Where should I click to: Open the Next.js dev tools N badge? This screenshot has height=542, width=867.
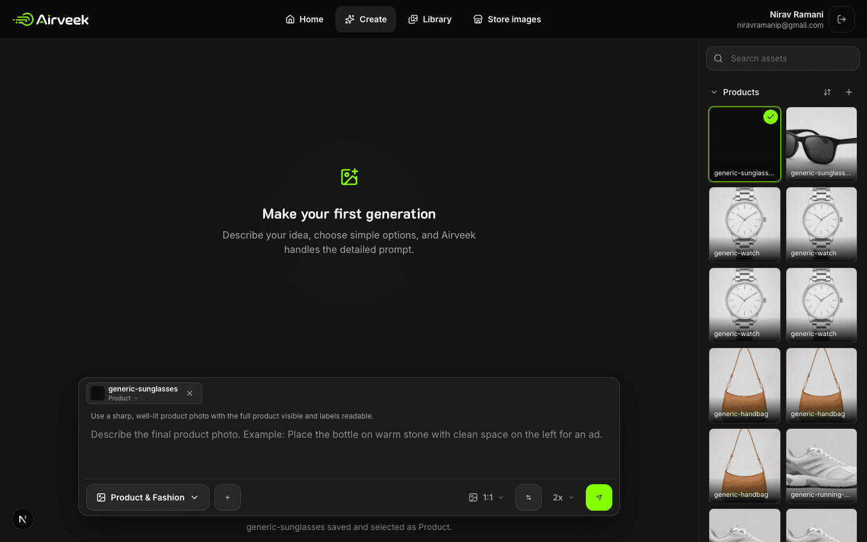[23, 519]
